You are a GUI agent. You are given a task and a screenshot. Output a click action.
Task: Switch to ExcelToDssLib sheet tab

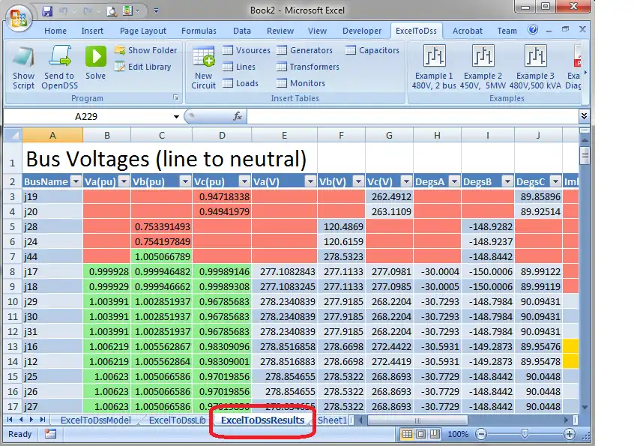(x=177, y=420)
